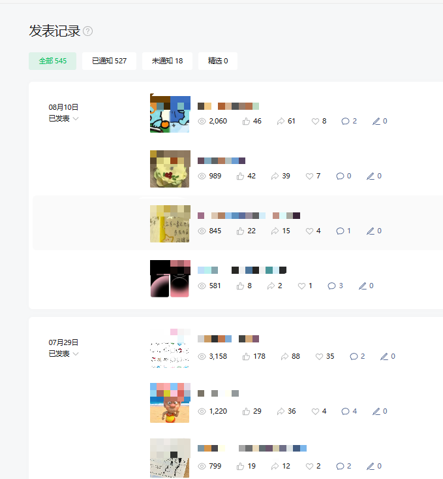Screen dimensions: 443x479
Task: Open the yellow floral fabric thumbnail
Action: (170, 169)
